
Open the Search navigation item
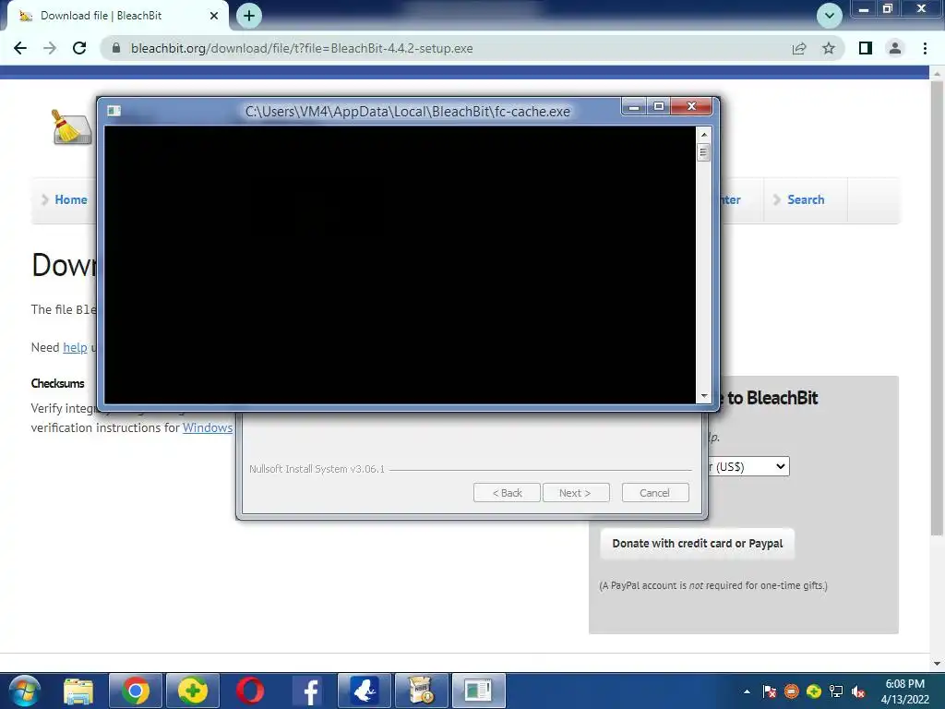806,199
